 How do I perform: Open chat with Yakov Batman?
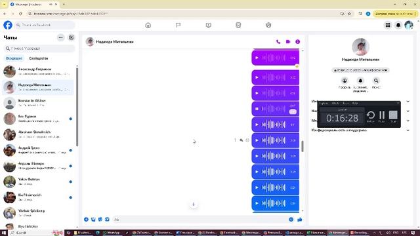coord(38,182)
